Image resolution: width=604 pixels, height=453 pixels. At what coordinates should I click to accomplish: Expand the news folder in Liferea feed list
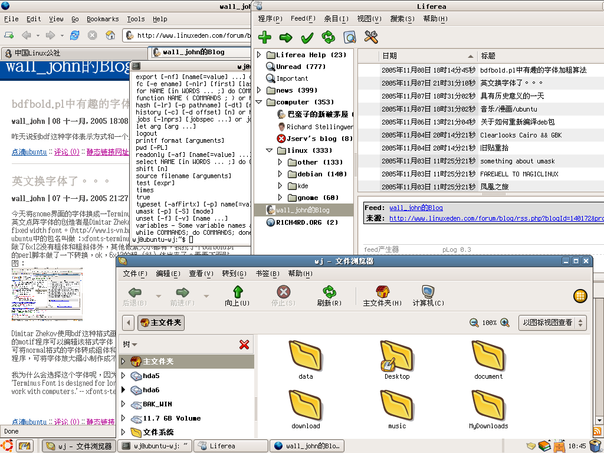pos(259,90)
